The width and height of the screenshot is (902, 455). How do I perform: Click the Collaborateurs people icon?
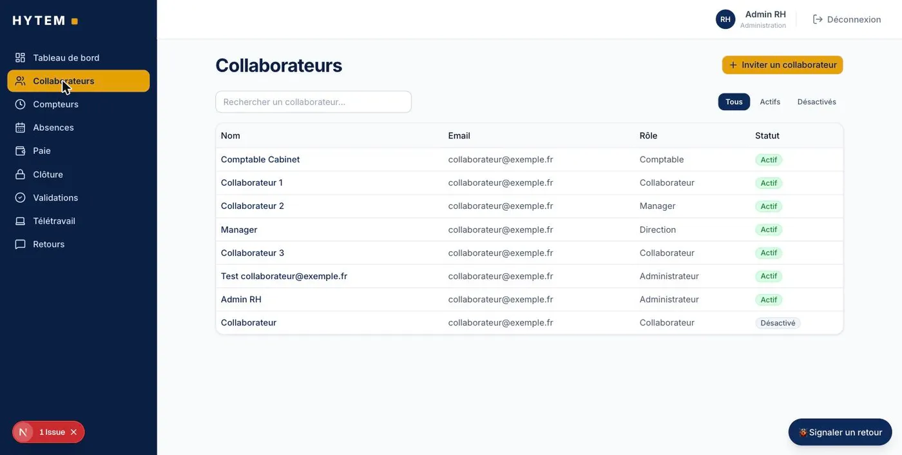(x=21, y=81)
